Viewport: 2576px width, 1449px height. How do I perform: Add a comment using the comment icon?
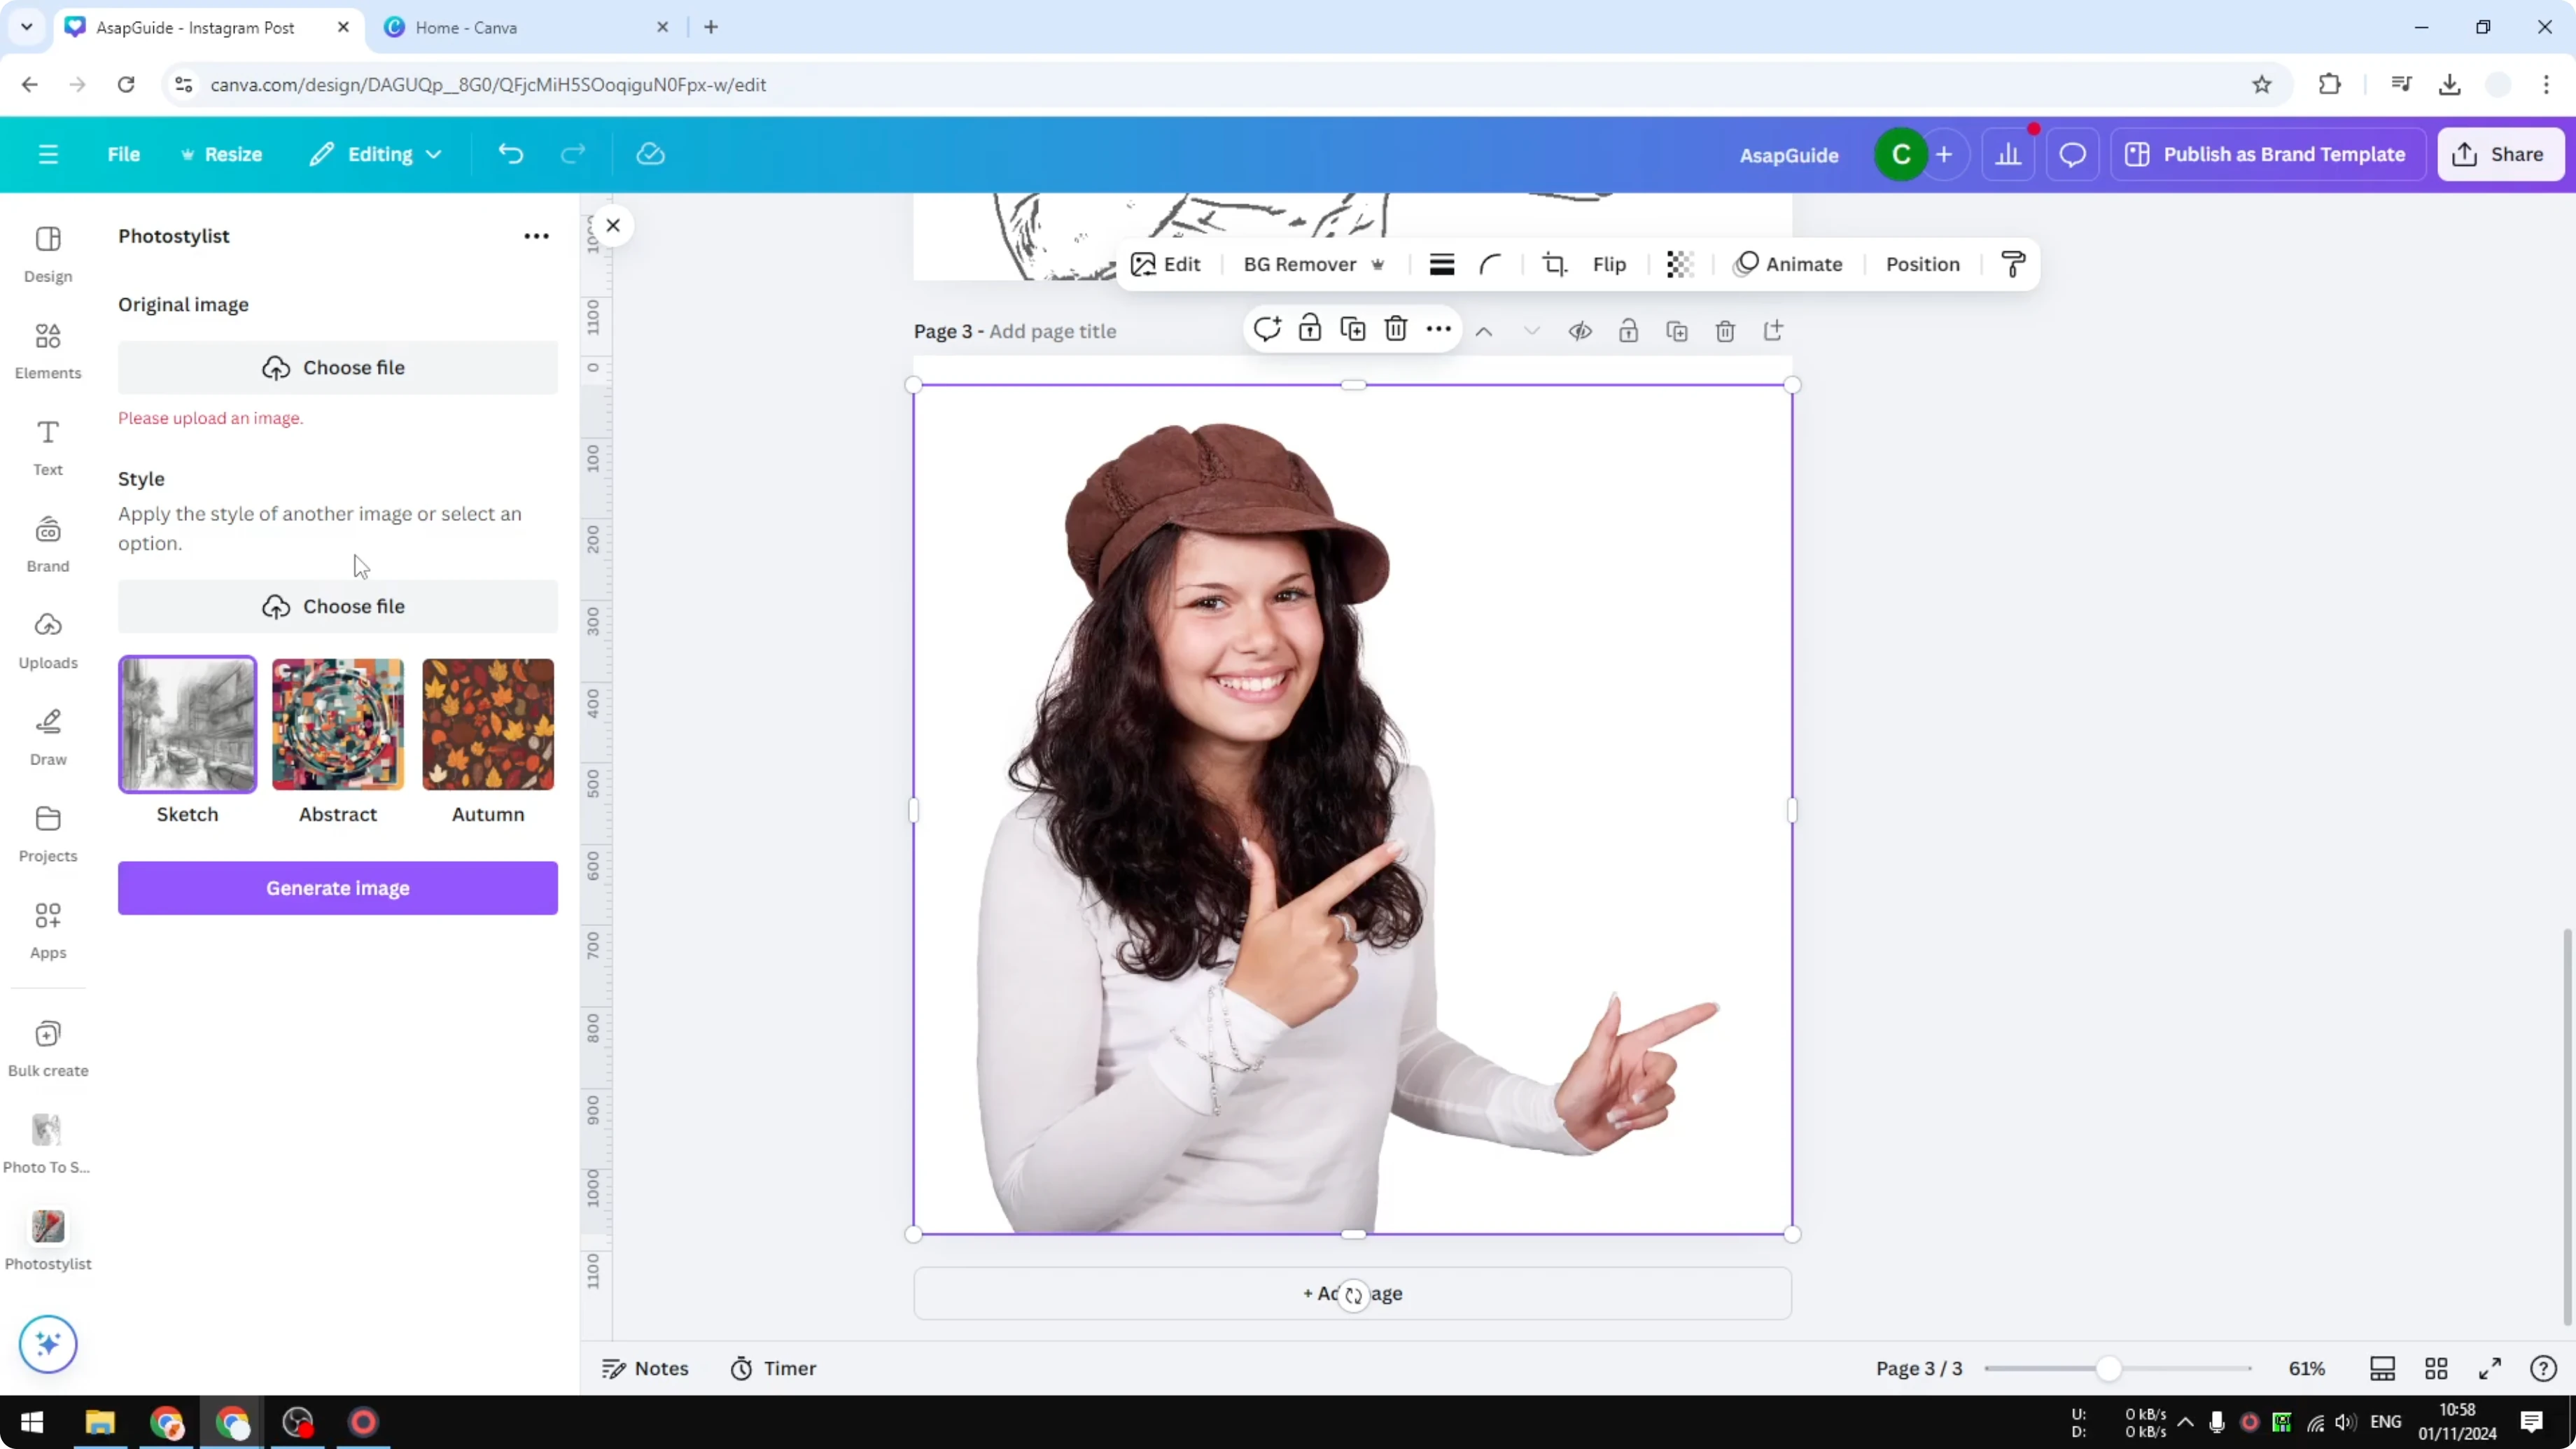click(1267, 330)
